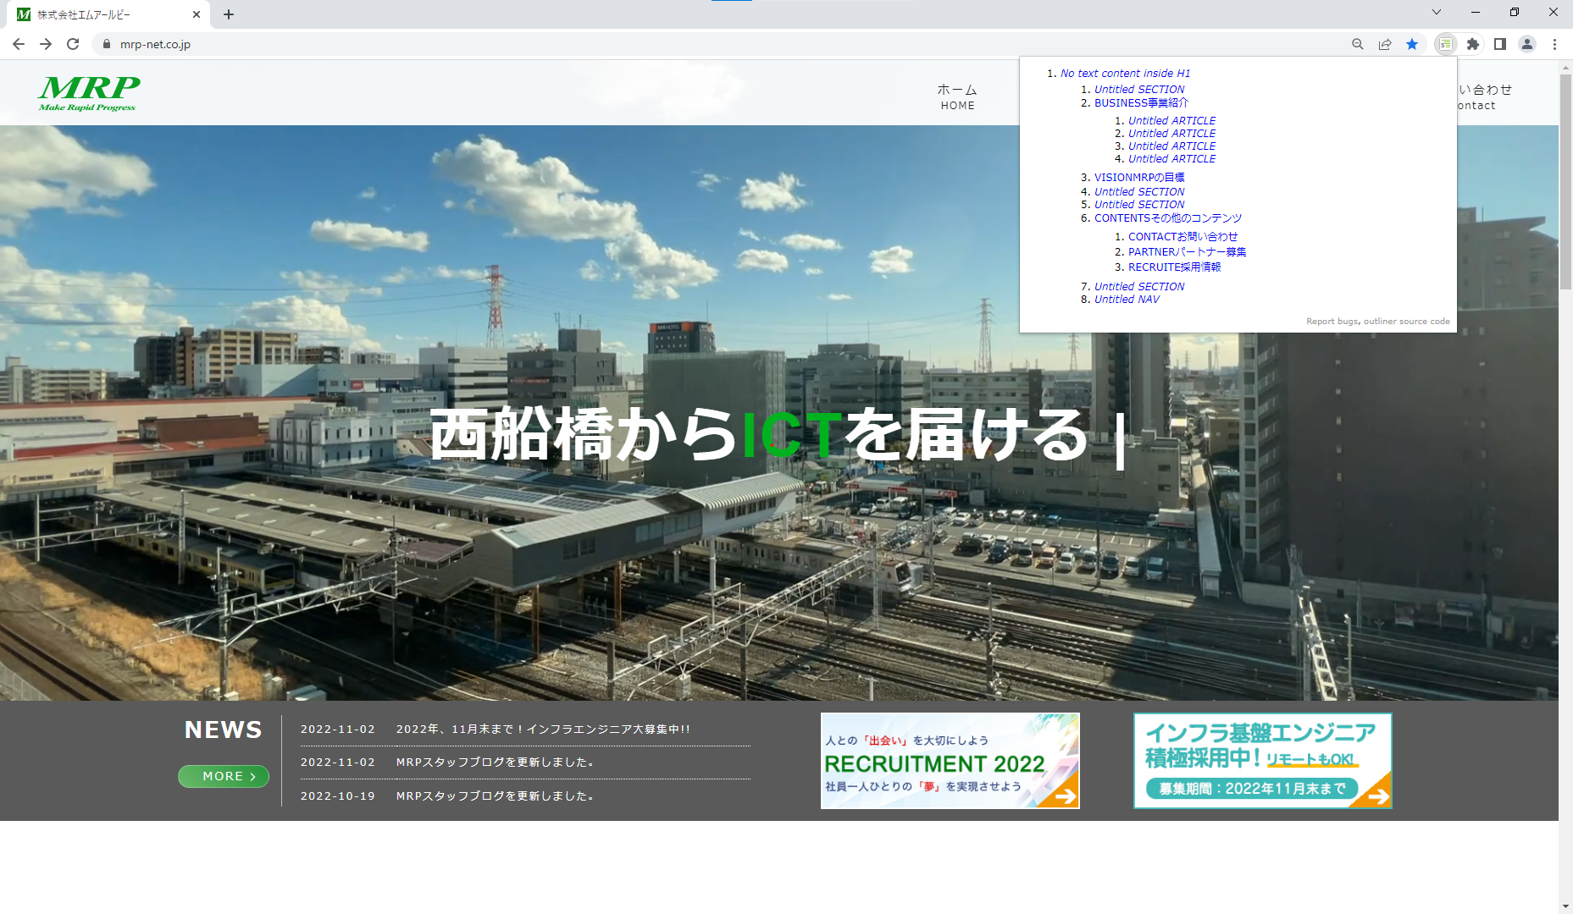Open the RECRUITMENT 2022 banner
This screenshot has height=914, width=1573.
tap(950, 761)
